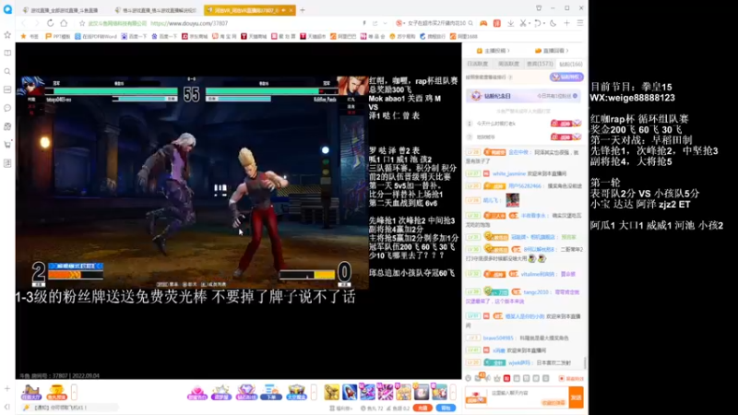Click the blue 背包 backpack button
The height and width of the screenshot is (415, 738).
coord(446,408)
